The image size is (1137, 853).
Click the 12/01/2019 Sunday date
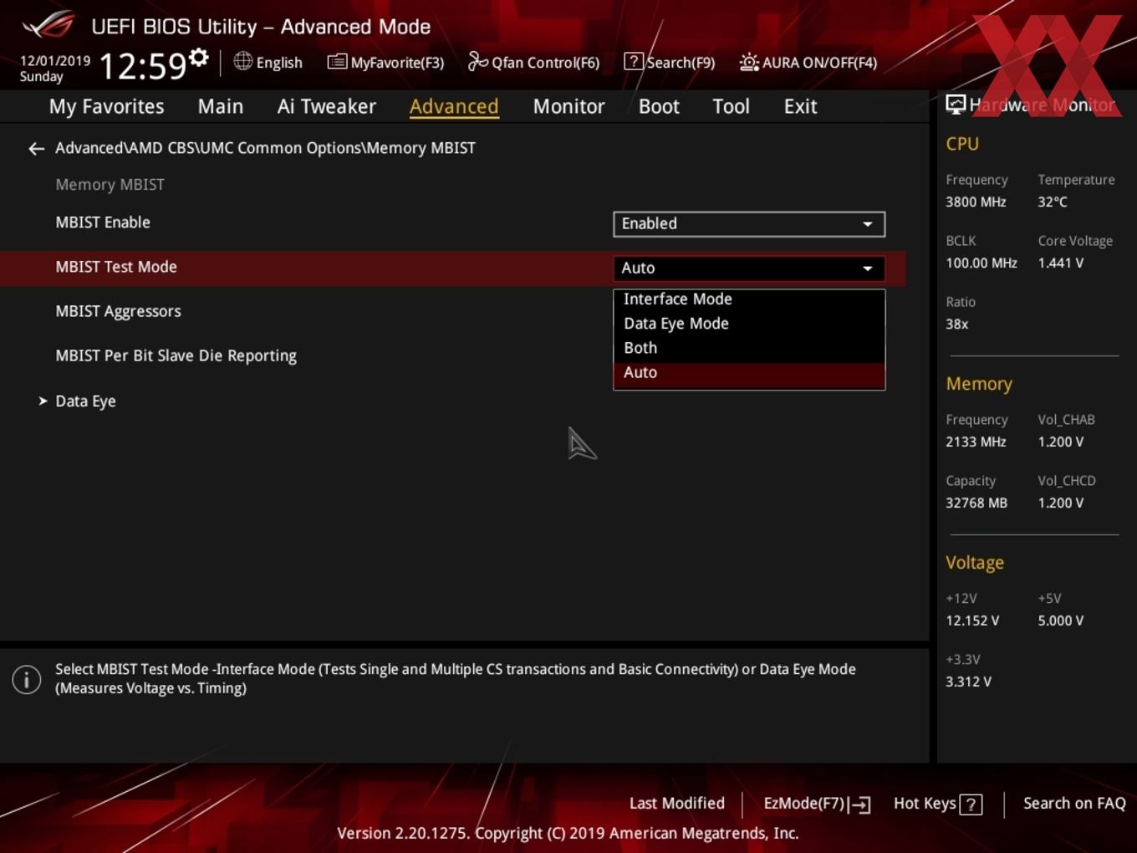[54, 69]
